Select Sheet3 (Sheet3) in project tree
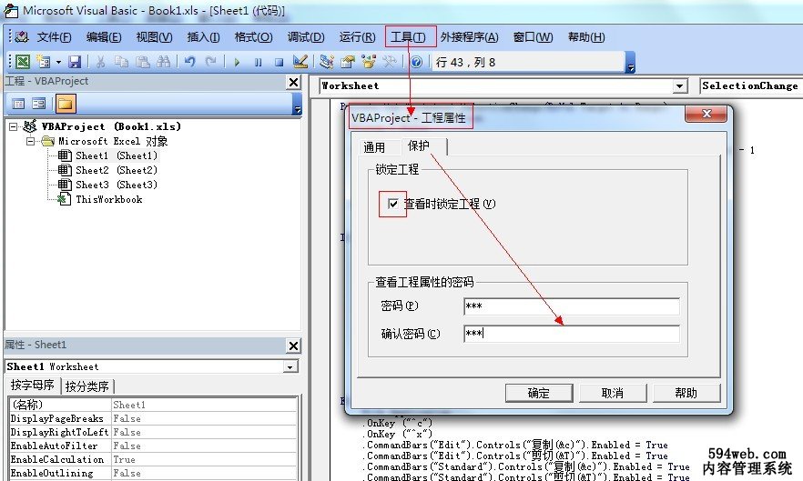The image size is (803, 481). [117, 185]
